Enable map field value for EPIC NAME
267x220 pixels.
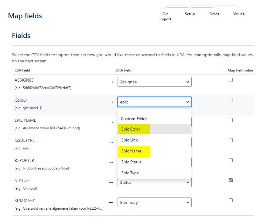[x=231, y=120]
